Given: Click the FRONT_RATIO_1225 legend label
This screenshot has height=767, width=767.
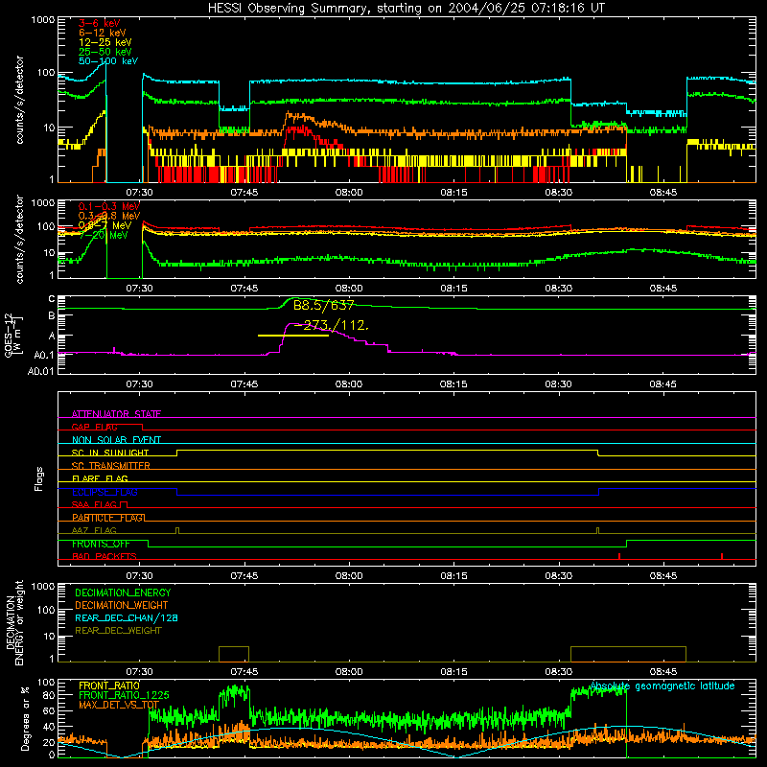Looking at the screenshot, I should point(124,696).
